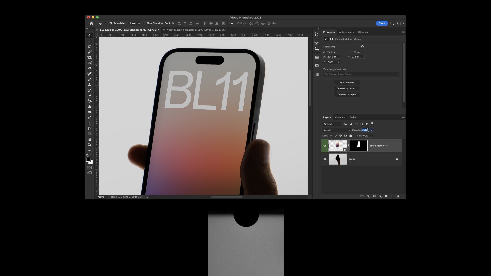The width and height of the screenshot is (491, 276).
Task: Select the Healing Brush tool
Action: 90,74
